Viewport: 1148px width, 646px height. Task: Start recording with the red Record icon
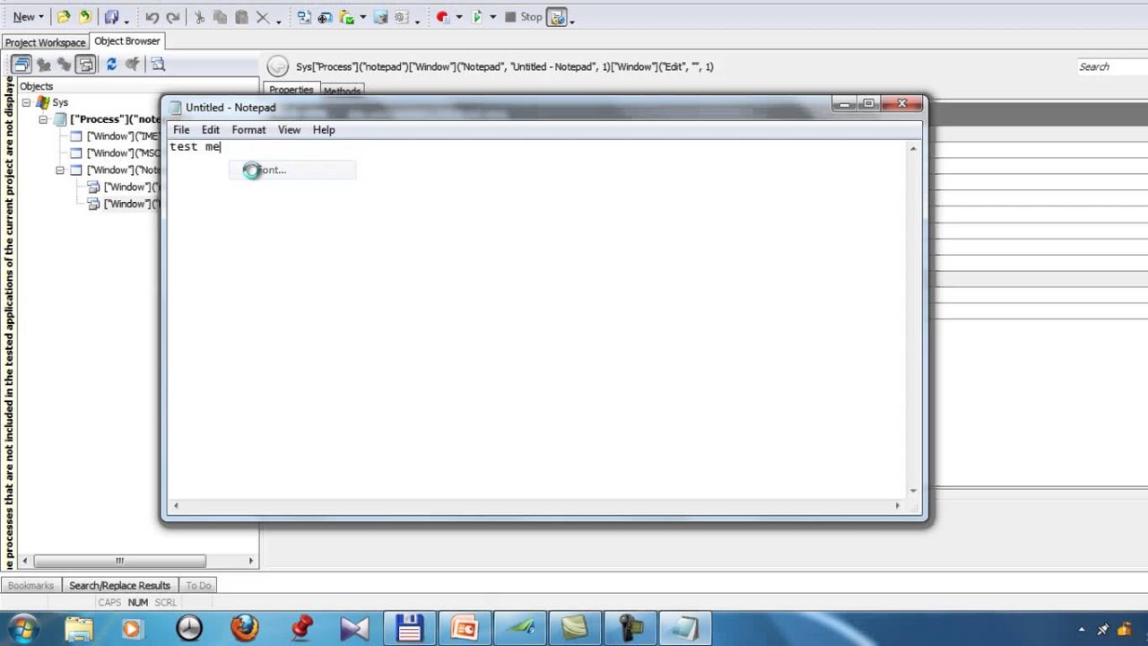443,17
